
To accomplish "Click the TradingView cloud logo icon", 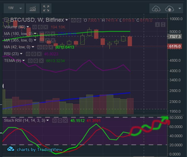I will (11, 149).
